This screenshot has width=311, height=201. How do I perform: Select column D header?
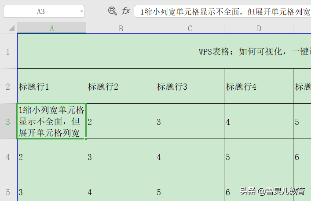click(x=259, y=28)
